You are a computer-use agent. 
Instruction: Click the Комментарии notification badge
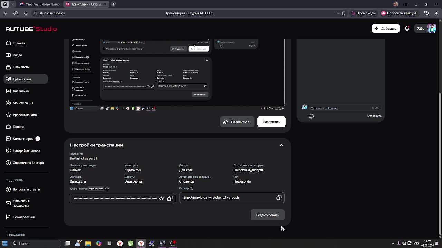38,139
